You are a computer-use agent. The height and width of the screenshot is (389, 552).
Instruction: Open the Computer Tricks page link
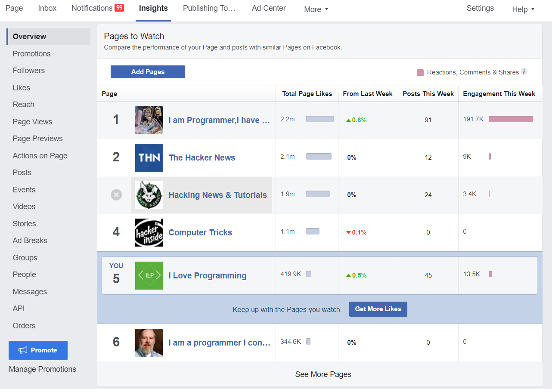(x=200, y=232)
